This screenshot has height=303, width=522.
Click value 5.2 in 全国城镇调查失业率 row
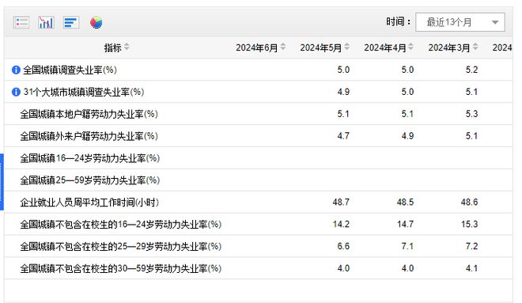point(471,70)
